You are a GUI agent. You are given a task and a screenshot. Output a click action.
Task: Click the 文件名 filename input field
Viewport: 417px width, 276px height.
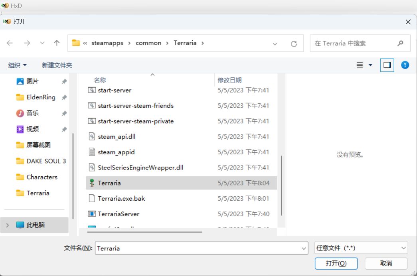pyautogui.click(x=202, y=248)
